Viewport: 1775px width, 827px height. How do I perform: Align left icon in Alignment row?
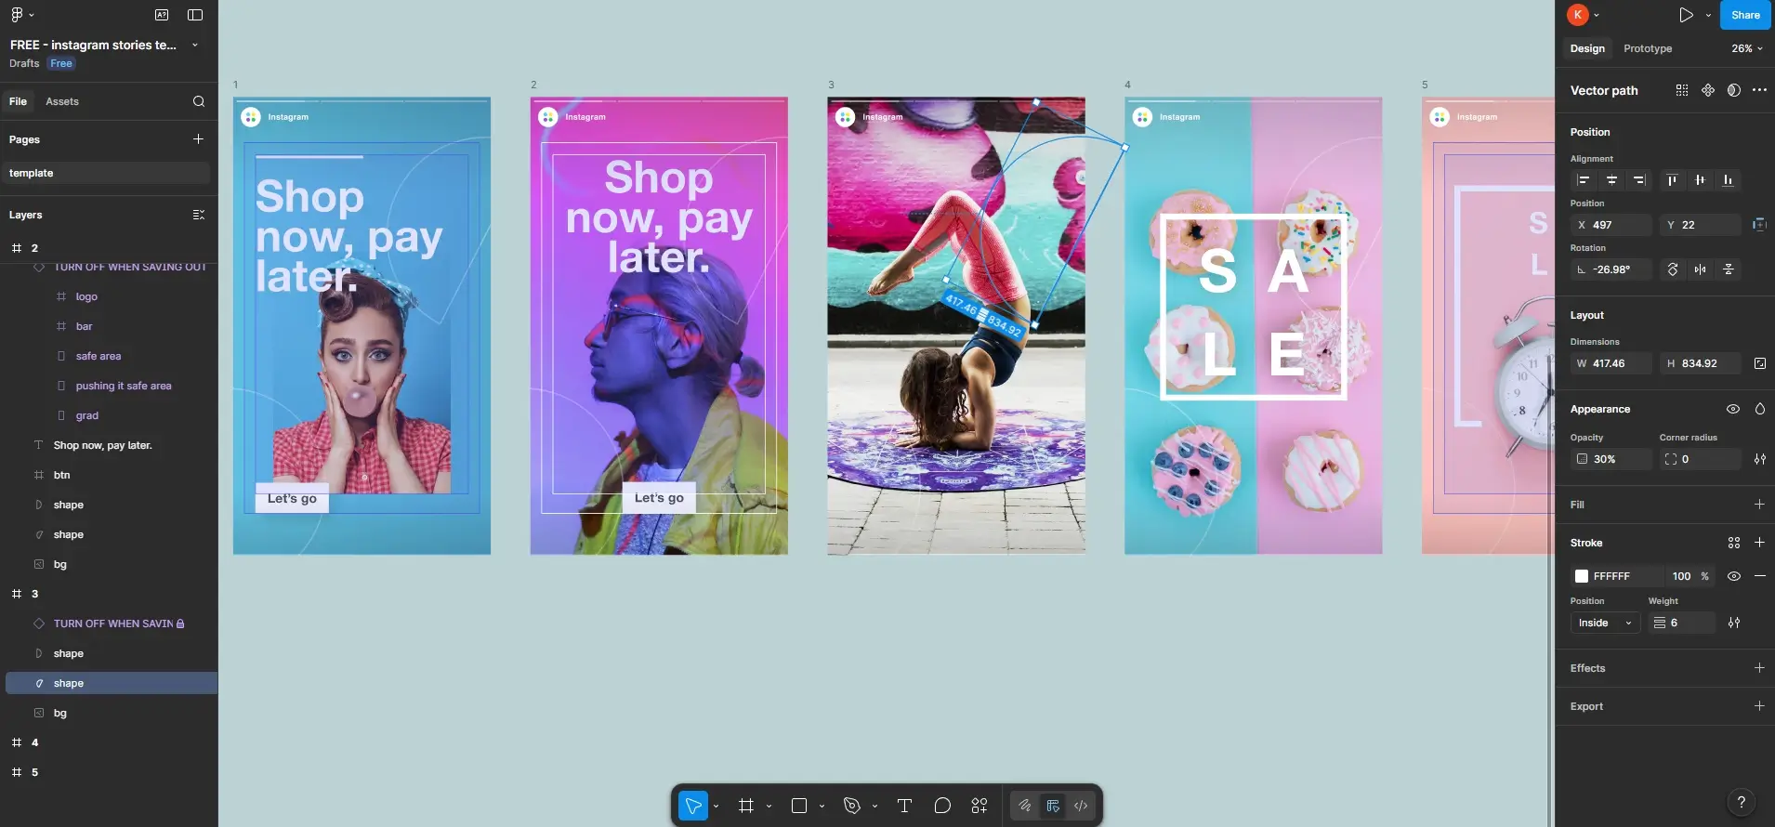(x=1584, y=180)
